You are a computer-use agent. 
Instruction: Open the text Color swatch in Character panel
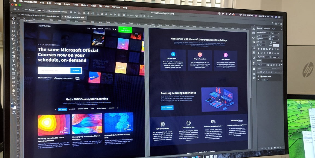[276, 45]
